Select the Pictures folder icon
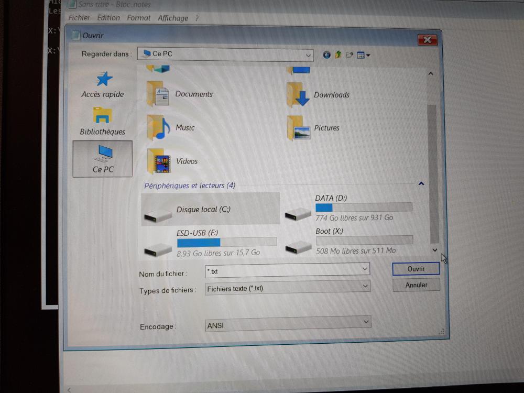 299,128
